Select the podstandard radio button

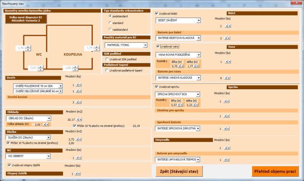(110, 16)
